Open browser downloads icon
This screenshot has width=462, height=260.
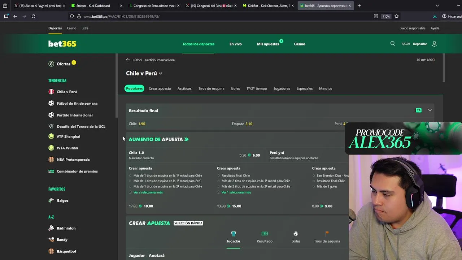point(435,16)
